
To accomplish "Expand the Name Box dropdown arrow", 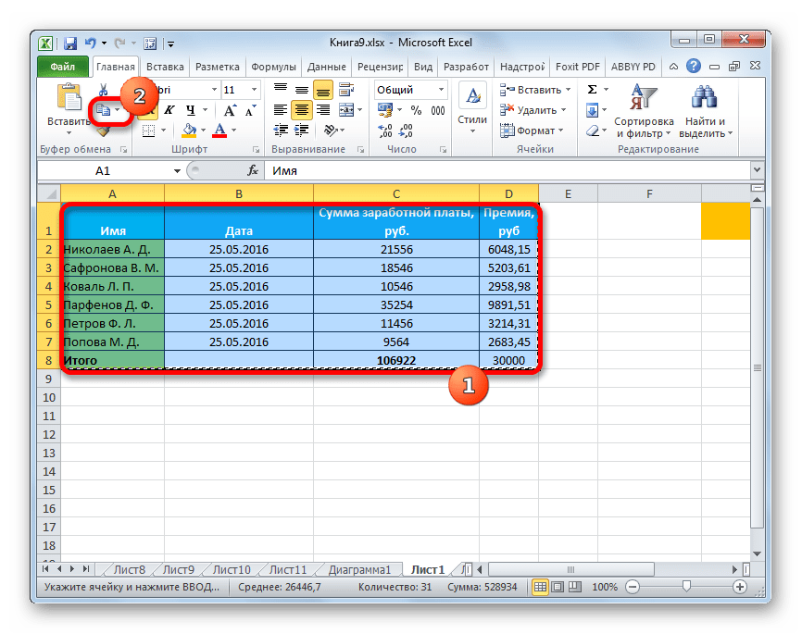I will coord(177,171).
